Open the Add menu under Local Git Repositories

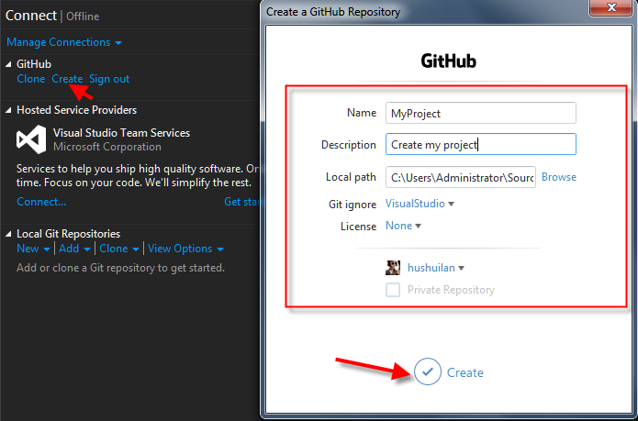[74, 249]
